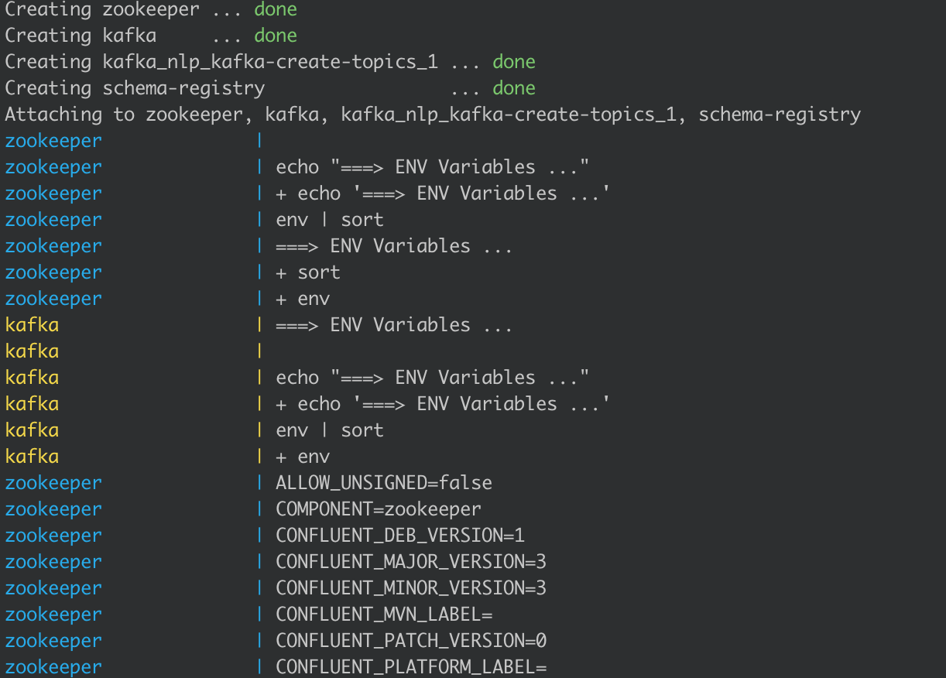The width and height of the screenshot is (946, 678).
Task: Select the kafka_nlp_kafka-create-topics_1 creation line
Action: [x=270, y=62]
